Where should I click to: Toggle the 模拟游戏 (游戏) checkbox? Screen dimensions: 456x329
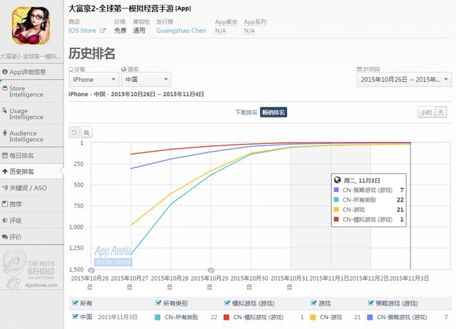(227, 303)
